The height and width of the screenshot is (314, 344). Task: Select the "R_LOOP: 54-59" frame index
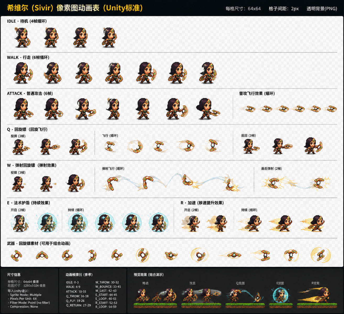[x=106, y=307]
